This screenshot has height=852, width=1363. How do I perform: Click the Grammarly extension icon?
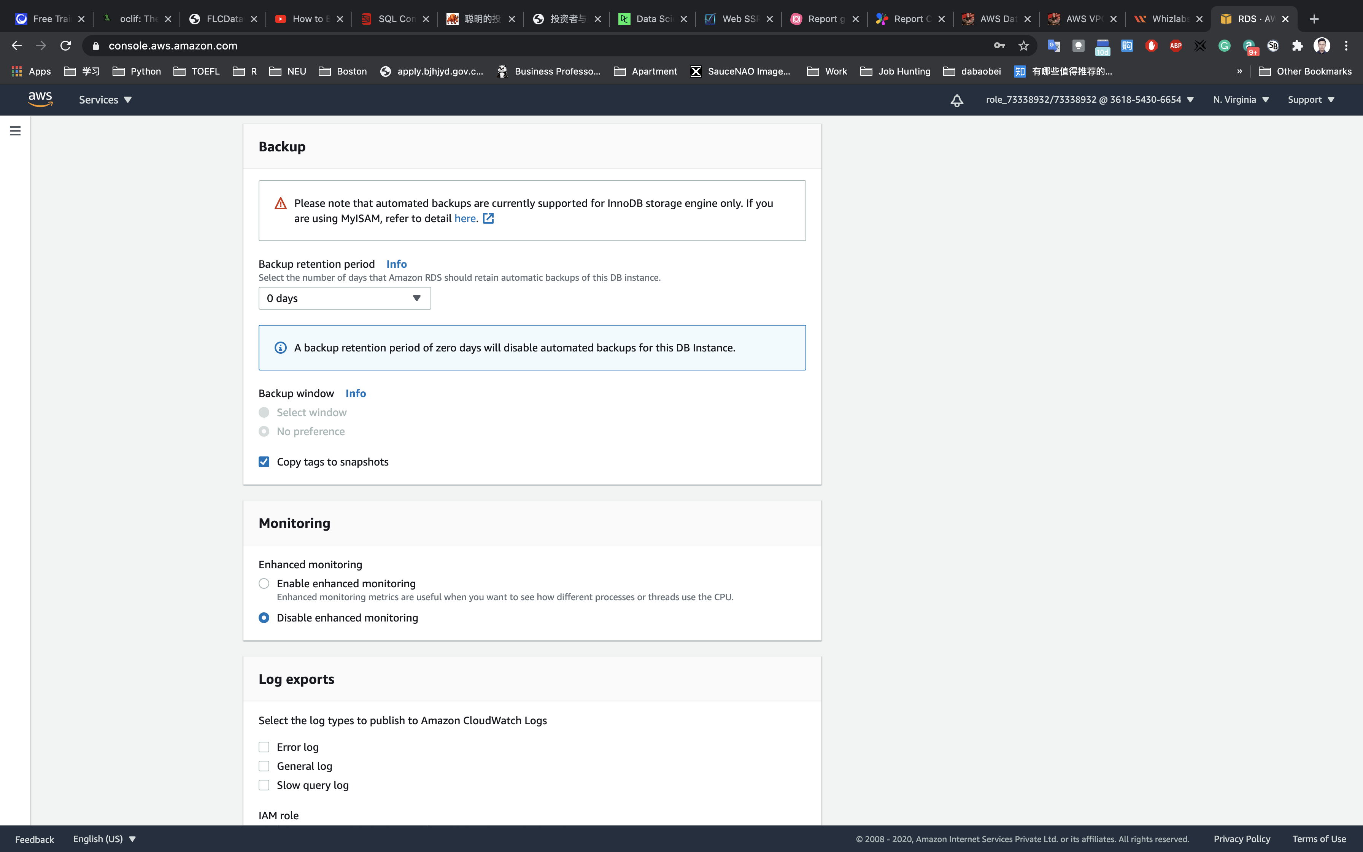pos(1224,46)
